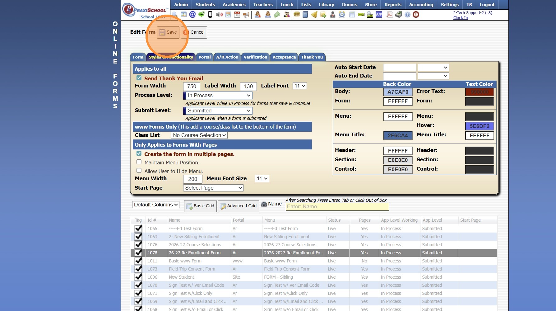
Task: Open the hamburger lunch icon
Action: pyautogui.click(x=297, y=14)
